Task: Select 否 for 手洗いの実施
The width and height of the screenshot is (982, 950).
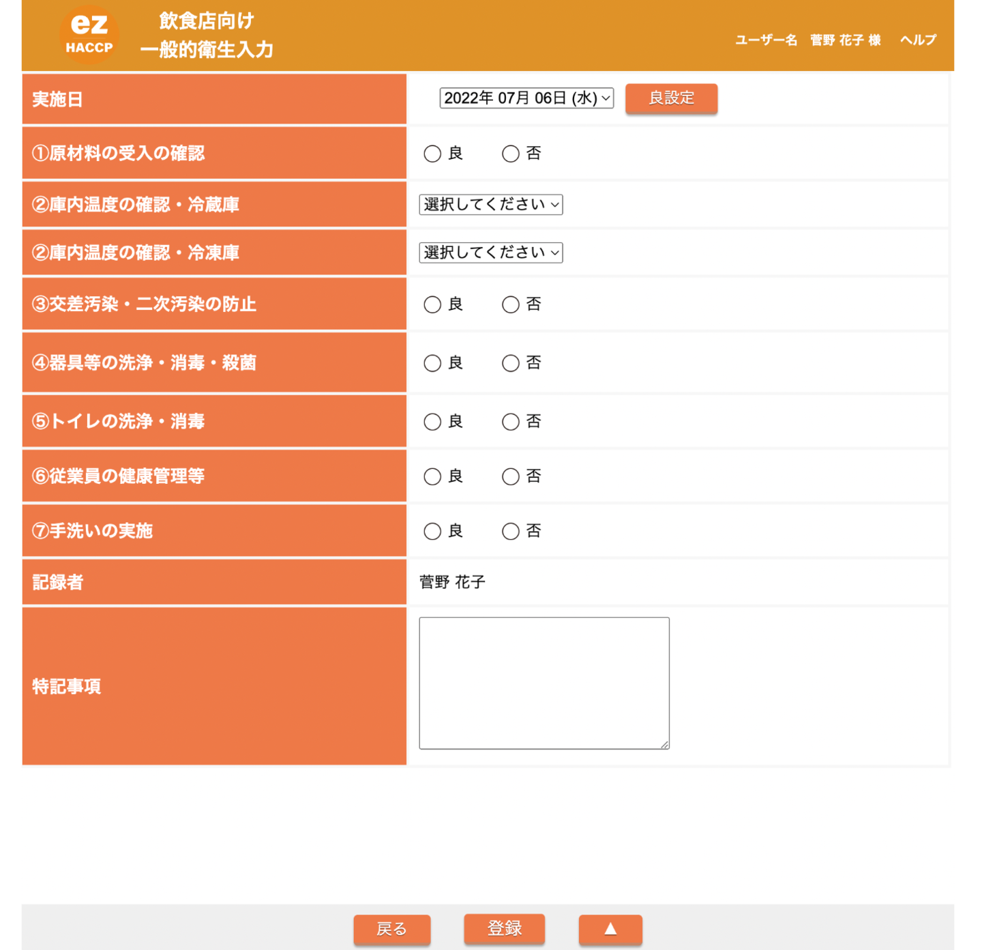Action: [511, 531]
